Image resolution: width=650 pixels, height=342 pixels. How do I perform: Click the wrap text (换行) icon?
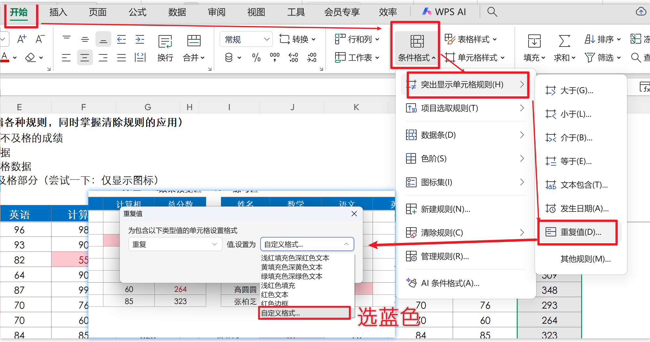165,42
